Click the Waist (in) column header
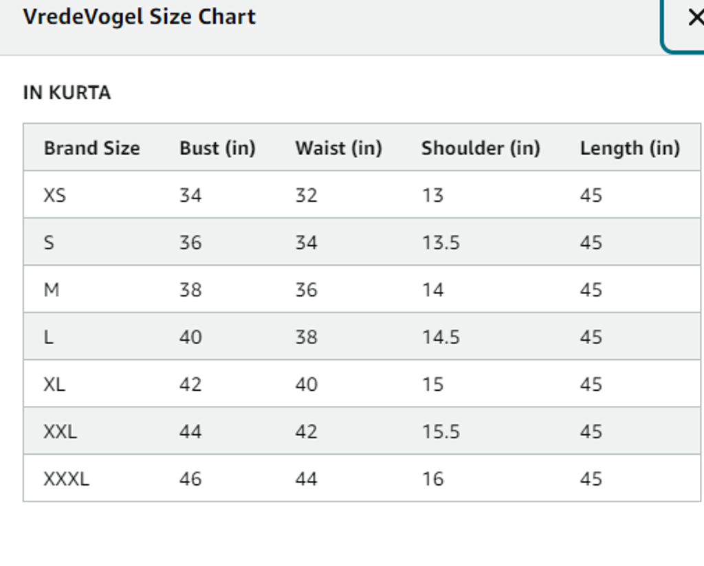This screenshot has width=704, height=566. point(338,148)
